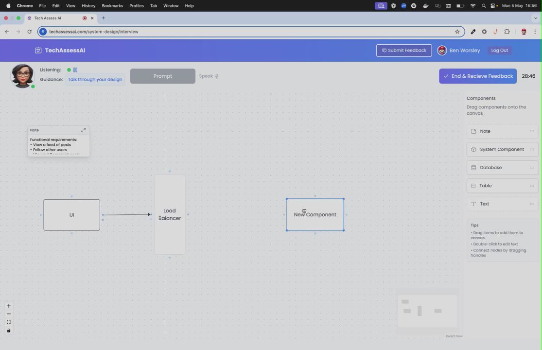This screenshot has height=350, width=542.
Task: Click the eyedropper extension icon in toolbar
Action: pos(473,32)
